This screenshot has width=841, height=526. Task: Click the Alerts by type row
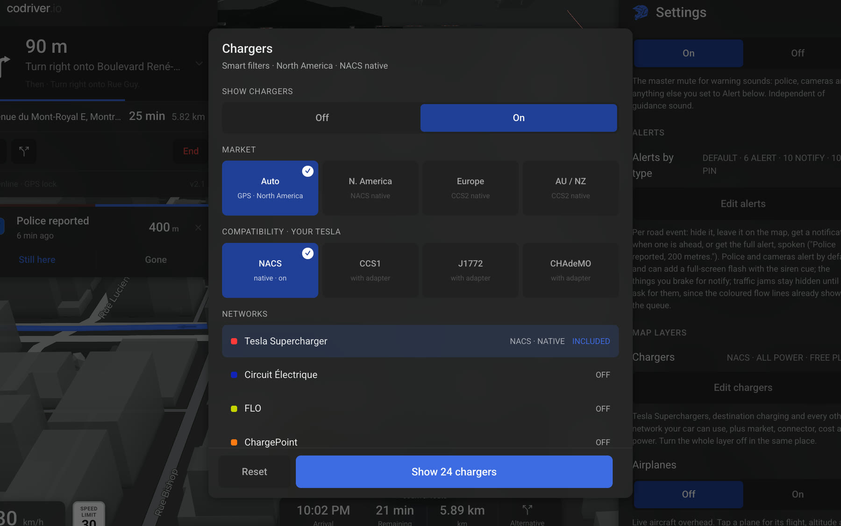(x=737, y=165)
